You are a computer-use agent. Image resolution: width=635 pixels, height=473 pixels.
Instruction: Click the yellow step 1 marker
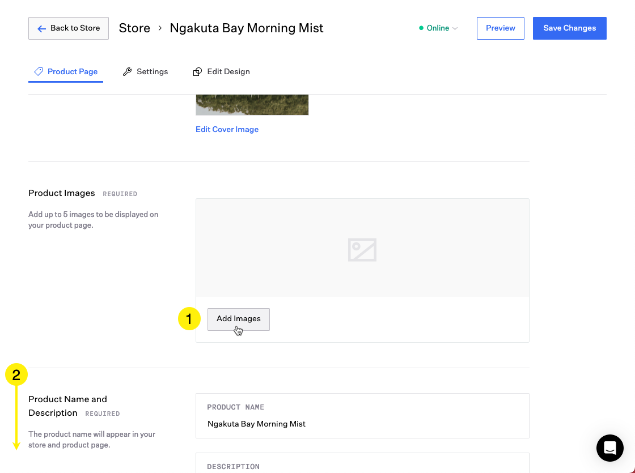point(189,319)
